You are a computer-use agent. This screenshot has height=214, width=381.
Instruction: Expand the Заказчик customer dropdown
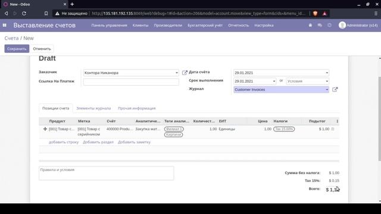point(177,73)
